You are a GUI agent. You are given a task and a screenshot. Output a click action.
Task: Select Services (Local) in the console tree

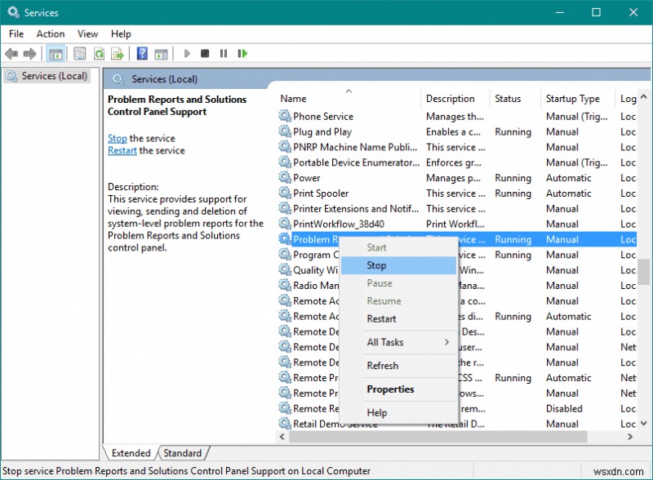coord(47,76)
